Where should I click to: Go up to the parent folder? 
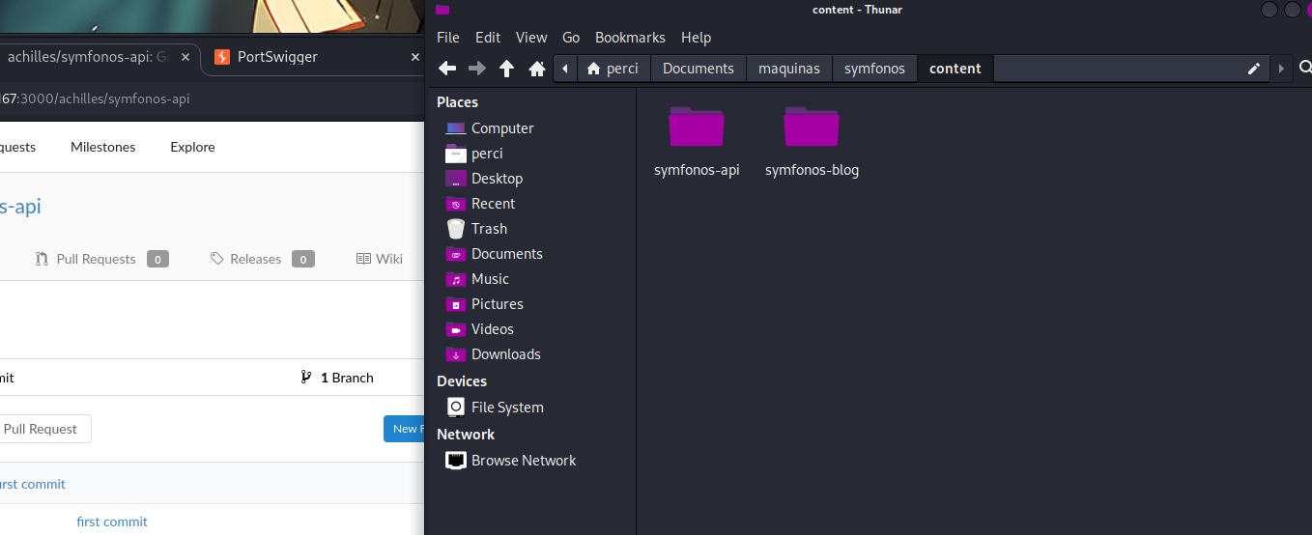point(506,69)
